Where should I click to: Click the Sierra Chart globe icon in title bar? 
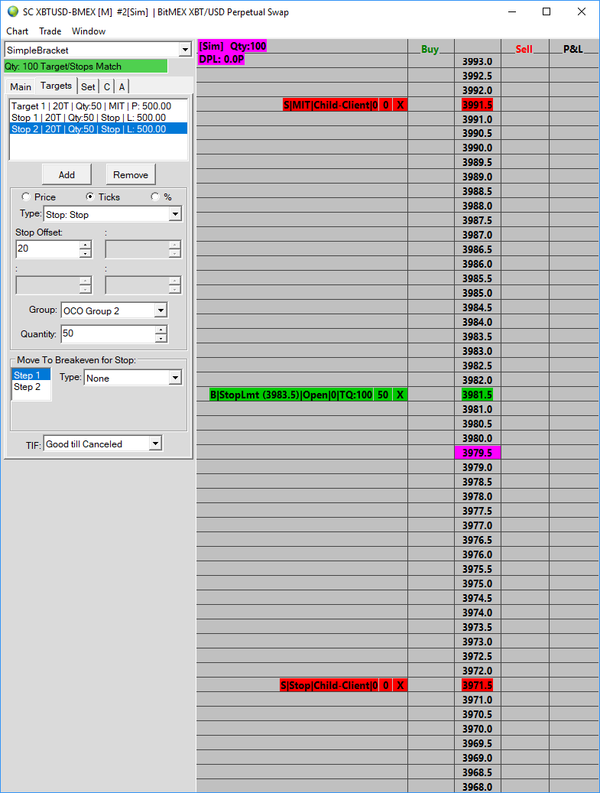click(13, 11)
